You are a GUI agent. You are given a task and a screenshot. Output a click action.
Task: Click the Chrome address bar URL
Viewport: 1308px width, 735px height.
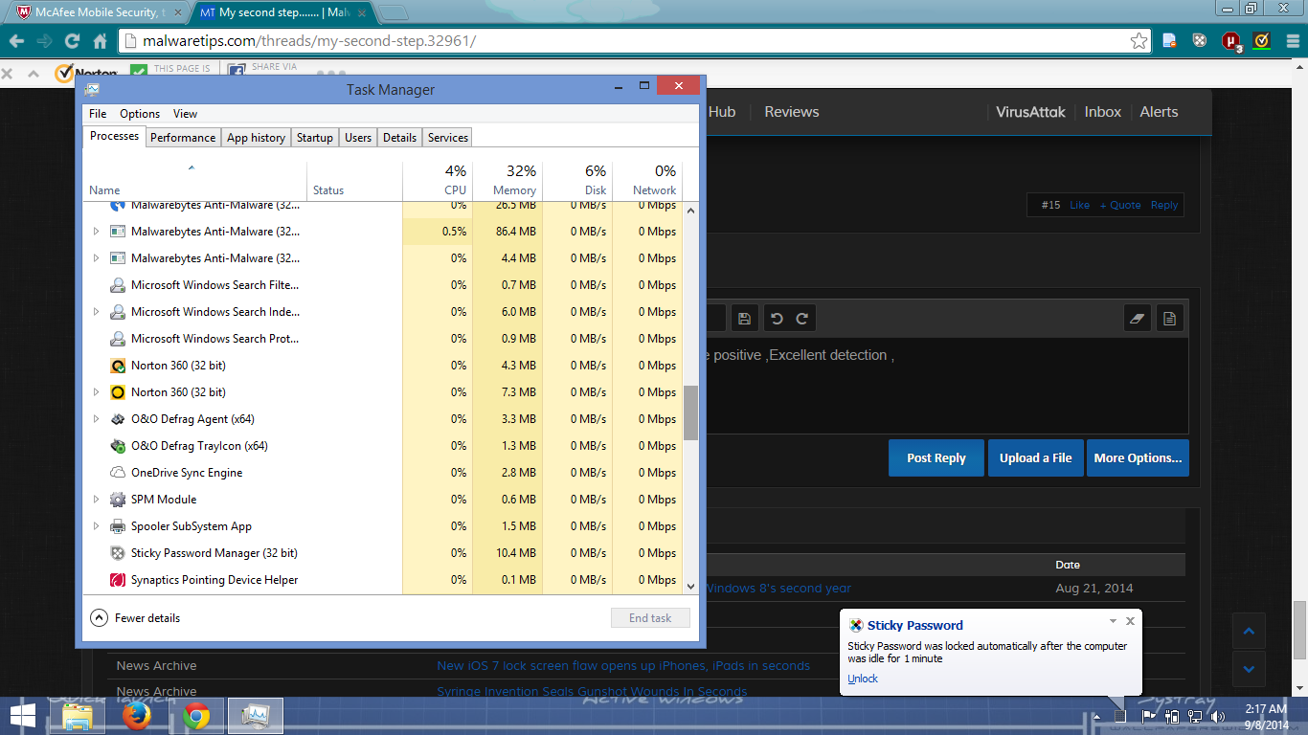point(309,41)
